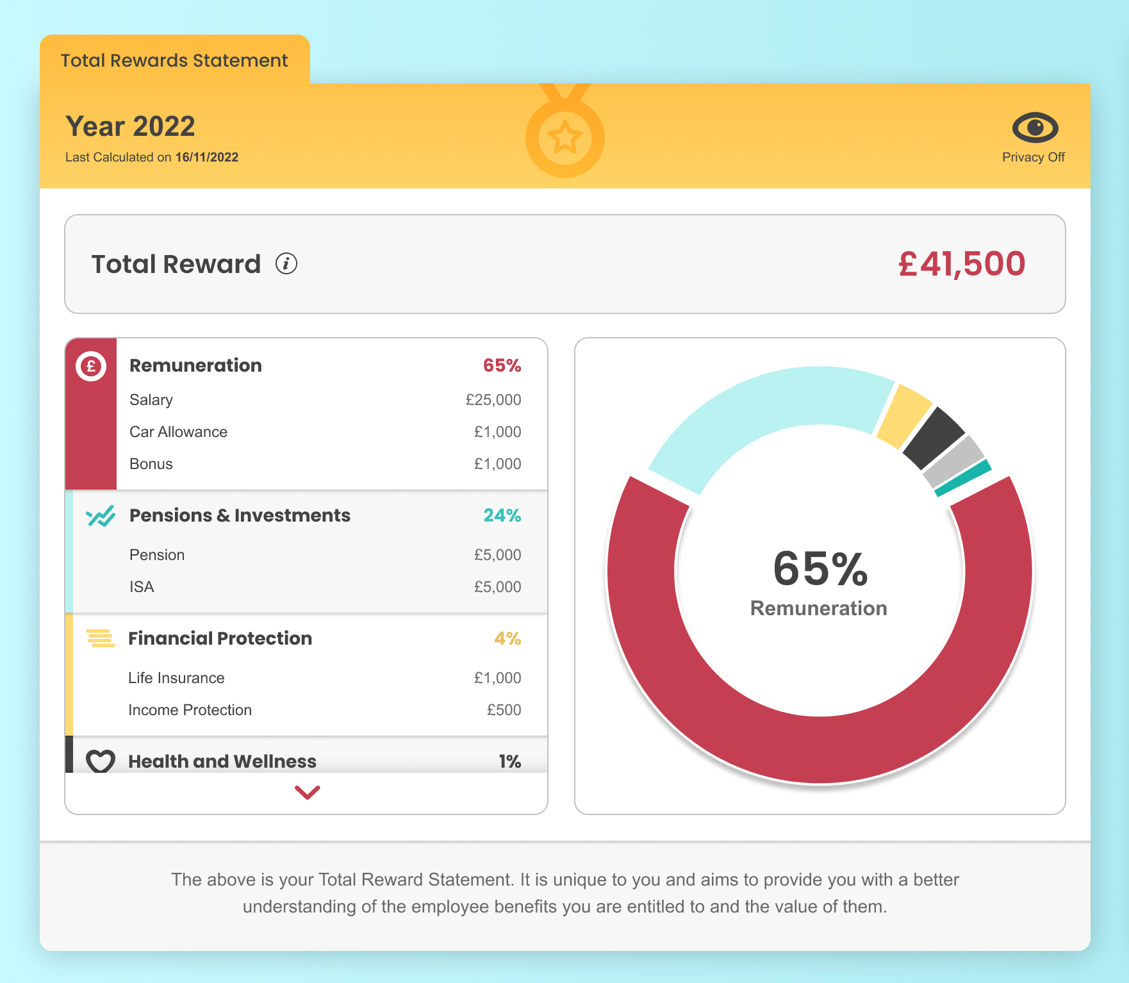The height and width of the screenshot is (983, 1129).
Task: Click the Financial Protection stacked lines icon
Action: [x=99, y=638]
